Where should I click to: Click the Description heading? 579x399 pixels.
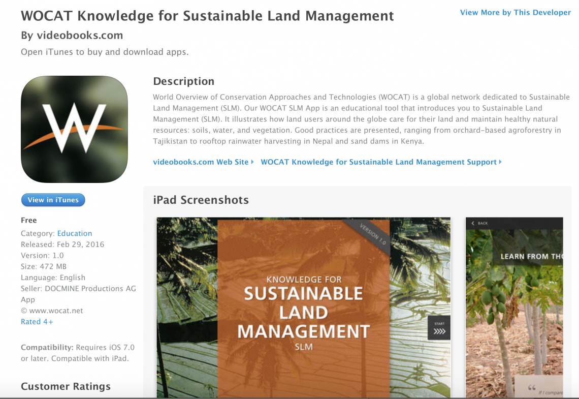[x=184, y=81]
